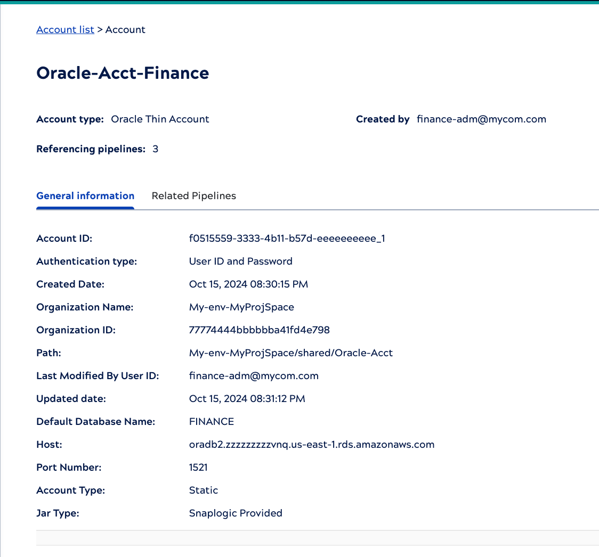Viewport: 599px width, 557px height.
Task: Click the Account Type value Static
Action: (204, 490)
